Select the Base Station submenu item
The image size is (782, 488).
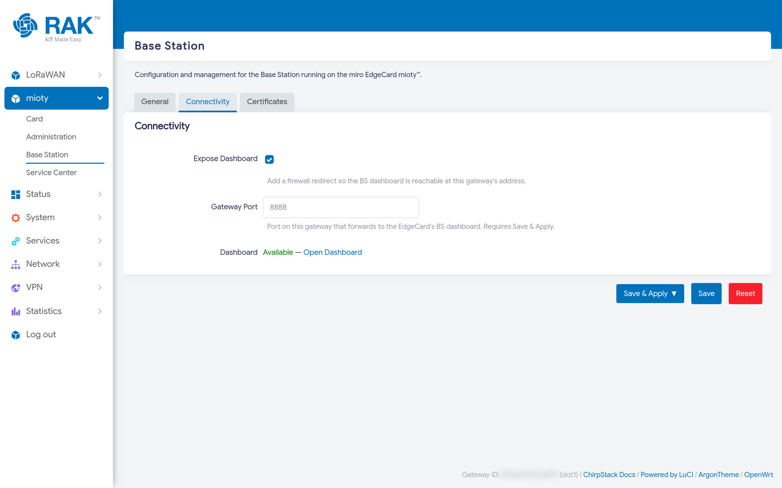[x=47, y=155]
